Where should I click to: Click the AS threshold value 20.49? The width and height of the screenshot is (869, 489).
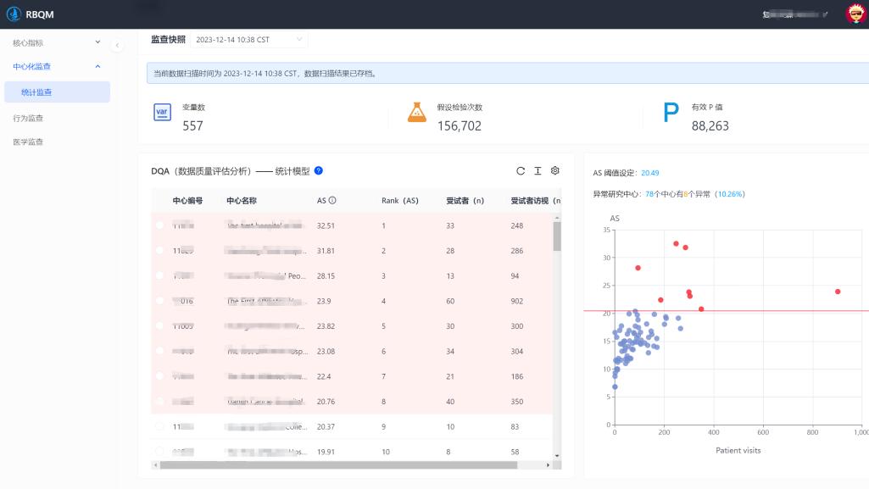[x=650, y=173]
